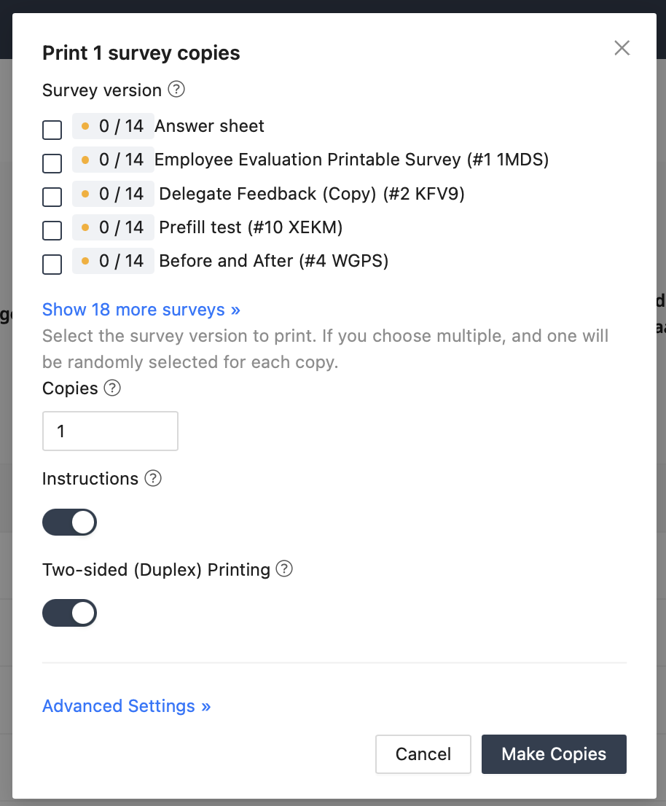Screen dimensions: 666x806
Task: Click the Survey version help icon
Action: (x=176, y=90)
